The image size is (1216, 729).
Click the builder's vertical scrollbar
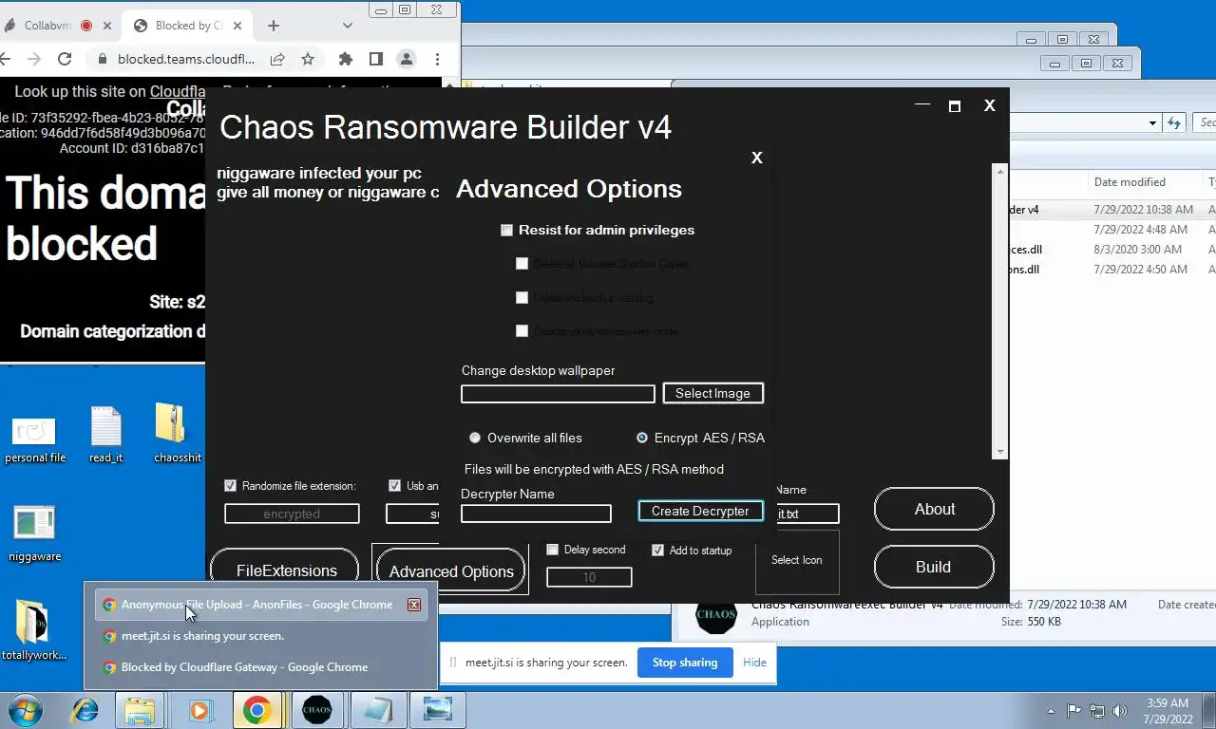pyautogui.click(x=999, y=310)
